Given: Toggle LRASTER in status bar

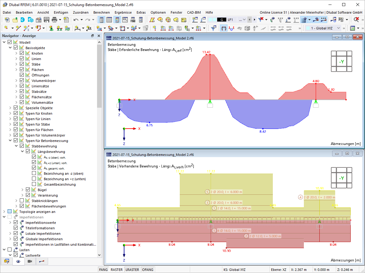Looking at the screenshot, I should pyautogui.click(x=132, y=270).
